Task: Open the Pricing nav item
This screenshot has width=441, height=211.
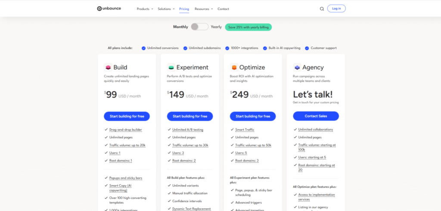Action: tap(184, 9)
